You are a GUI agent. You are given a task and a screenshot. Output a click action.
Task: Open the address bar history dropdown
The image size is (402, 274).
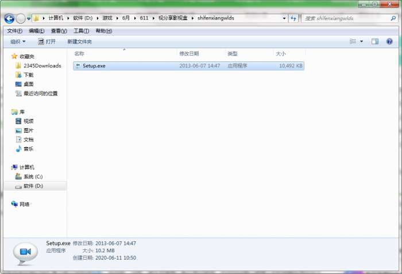click(284, 18)
